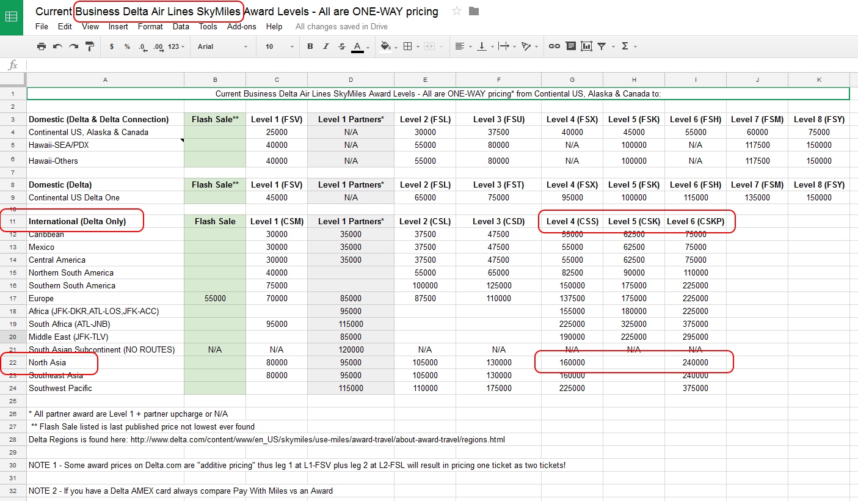Image resolution: width=858 pixels, height=501 pixels.
Task: Activate the paint format tool
Action: (90, 46)
